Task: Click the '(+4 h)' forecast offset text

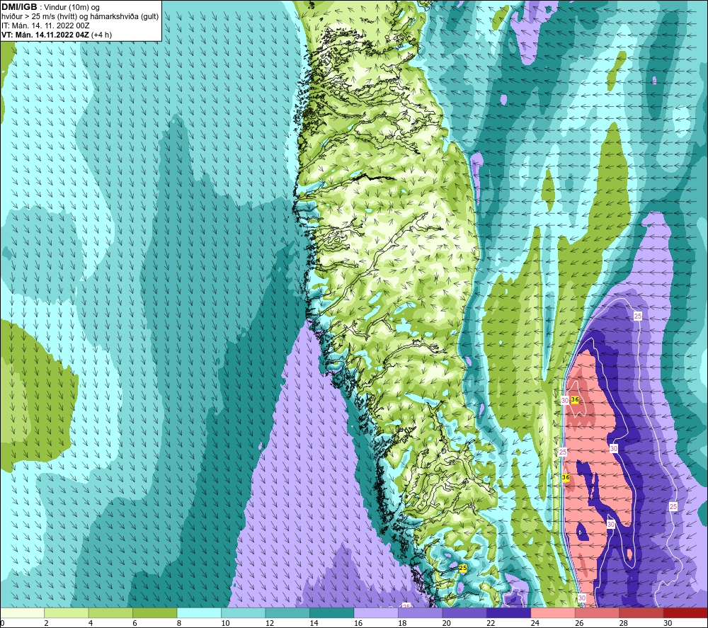Action: pos(101,35)
